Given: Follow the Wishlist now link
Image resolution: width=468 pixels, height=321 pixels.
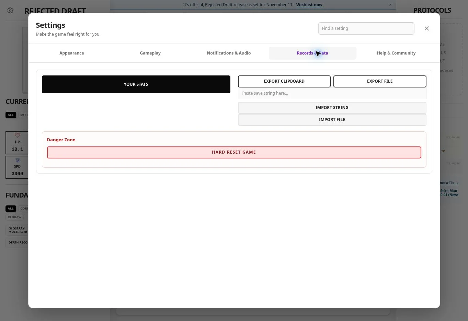Looking at the screenshot, I should click(x=309, y=5).
